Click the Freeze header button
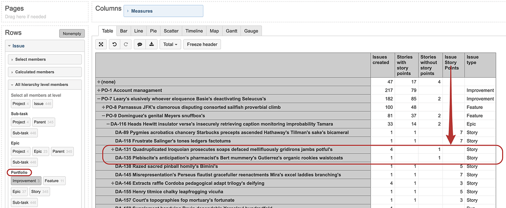Image resolution: width=506 pixels, height=208 pixels. pos(202,44)
